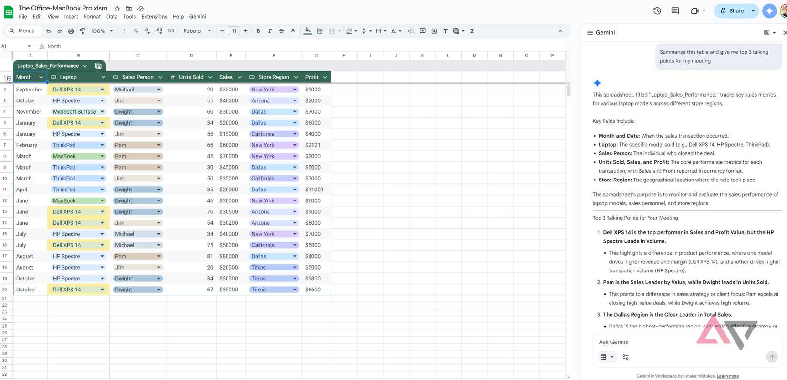
Task: Select the paint format tool
Action: pos(83,31)
